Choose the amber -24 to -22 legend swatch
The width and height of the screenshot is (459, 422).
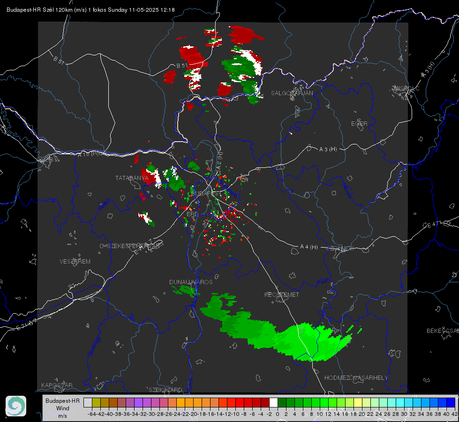click(181, 402)
